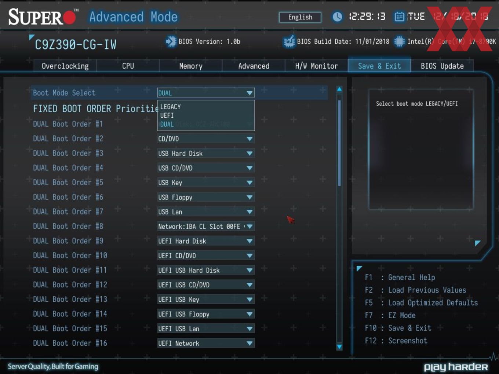
Task: Switch to the CPU tab
Action: click(x=128, y=66)
